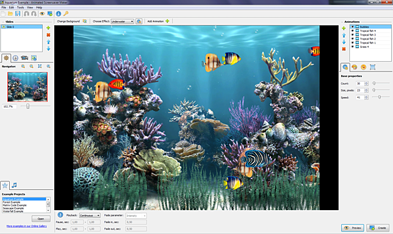Screen dimensions: 393x234
Task: Reset zoom to actual size in the Navigator
Action: (x=48, y=66)
